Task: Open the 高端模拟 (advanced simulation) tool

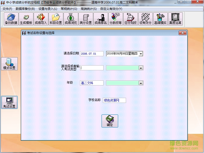Action: point(160,19)
